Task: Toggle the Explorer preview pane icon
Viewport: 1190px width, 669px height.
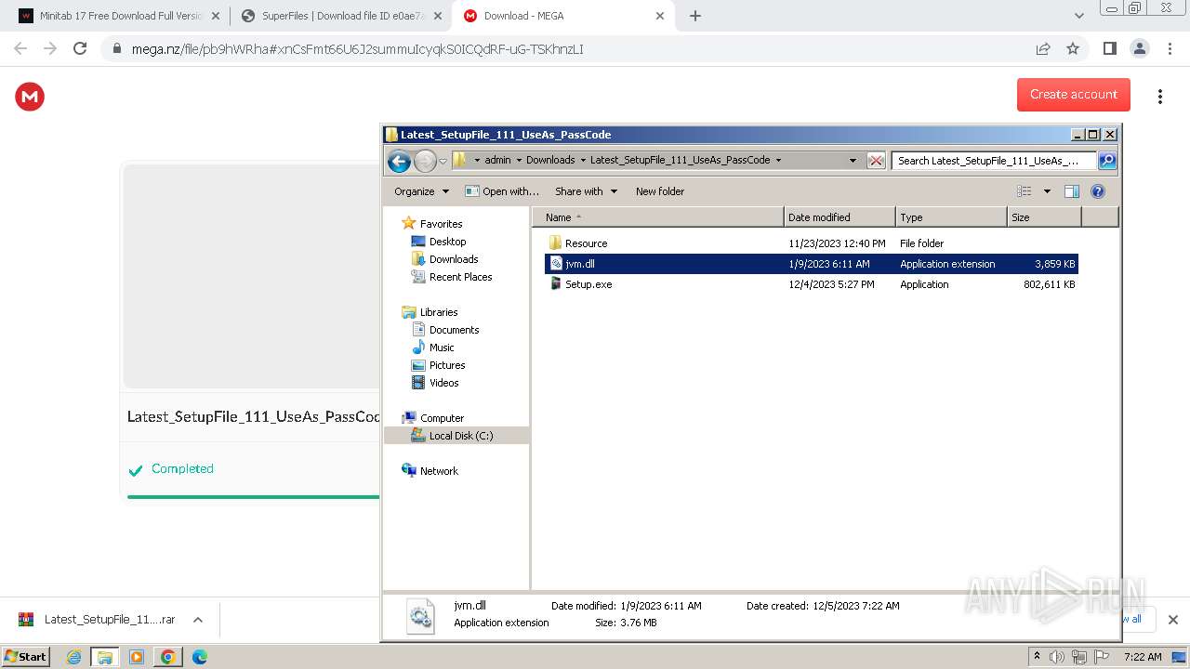Action: tap(1071, 191)
